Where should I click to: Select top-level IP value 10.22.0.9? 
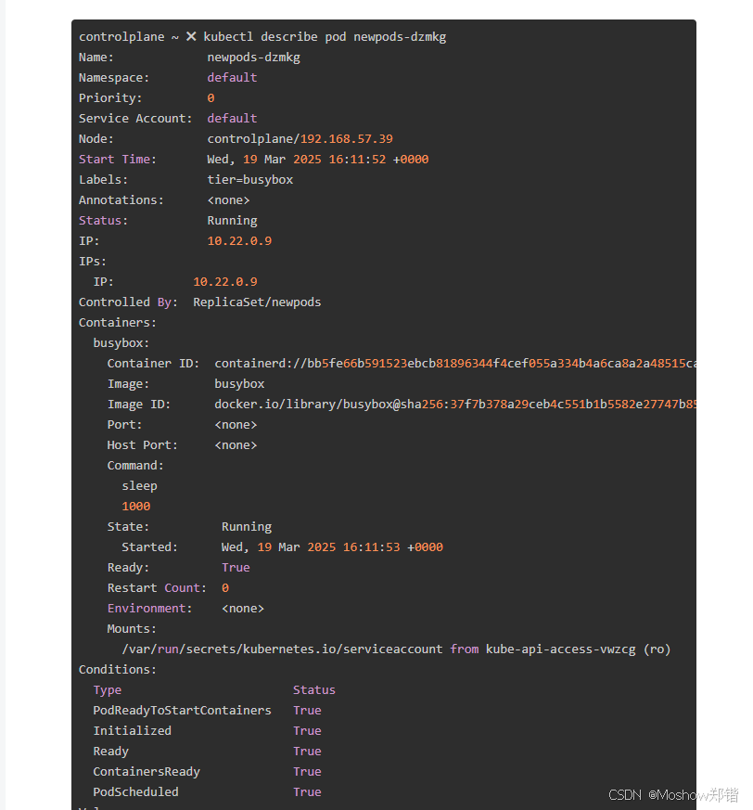(x=239, y=240)
